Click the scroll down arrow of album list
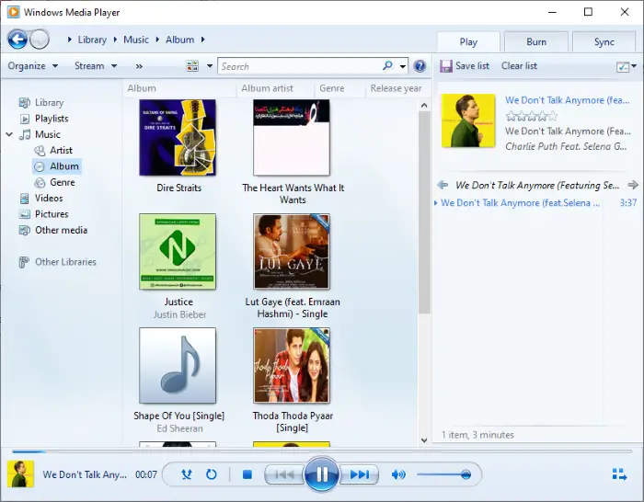The image size is (644, 502). 424,440
